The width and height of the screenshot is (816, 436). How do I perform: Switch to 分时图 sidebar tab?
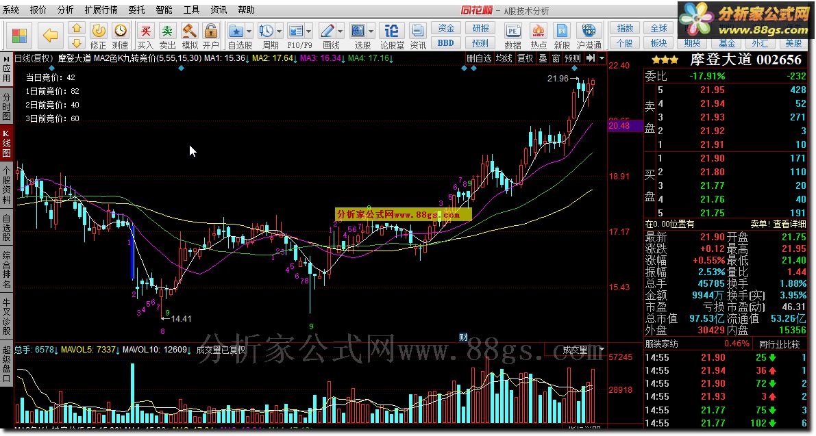(6, 106)
